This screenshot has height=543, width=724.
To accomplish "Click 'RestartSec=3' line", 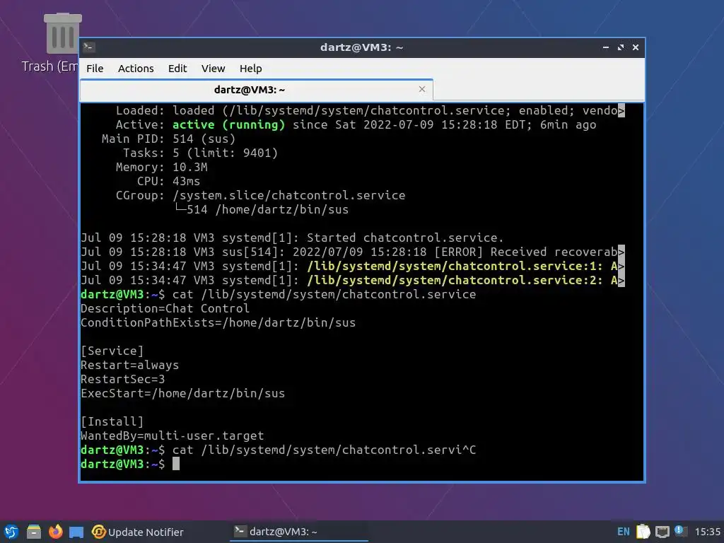I will coord(123,379).
